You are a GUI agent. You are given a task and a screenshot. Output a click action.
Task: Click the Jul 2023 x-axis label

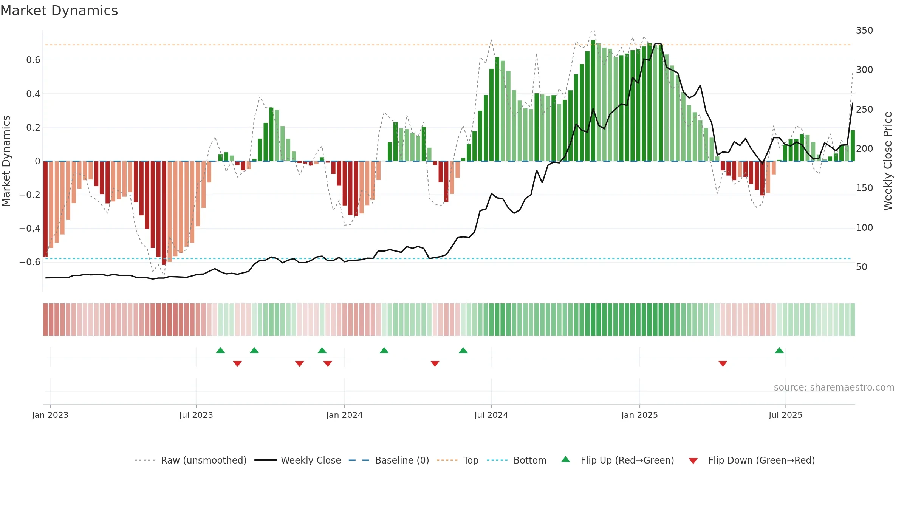coord(196,415)
